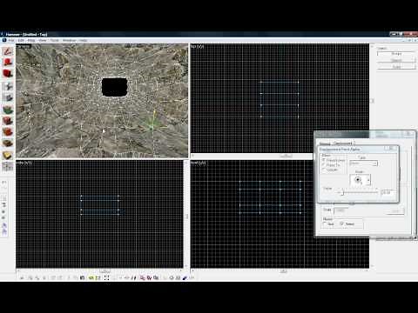Viewport: 418px width, 313px height.
Task: Click the first yellow-green icon in bottom toolbar
Action: (x=91, y=277)
